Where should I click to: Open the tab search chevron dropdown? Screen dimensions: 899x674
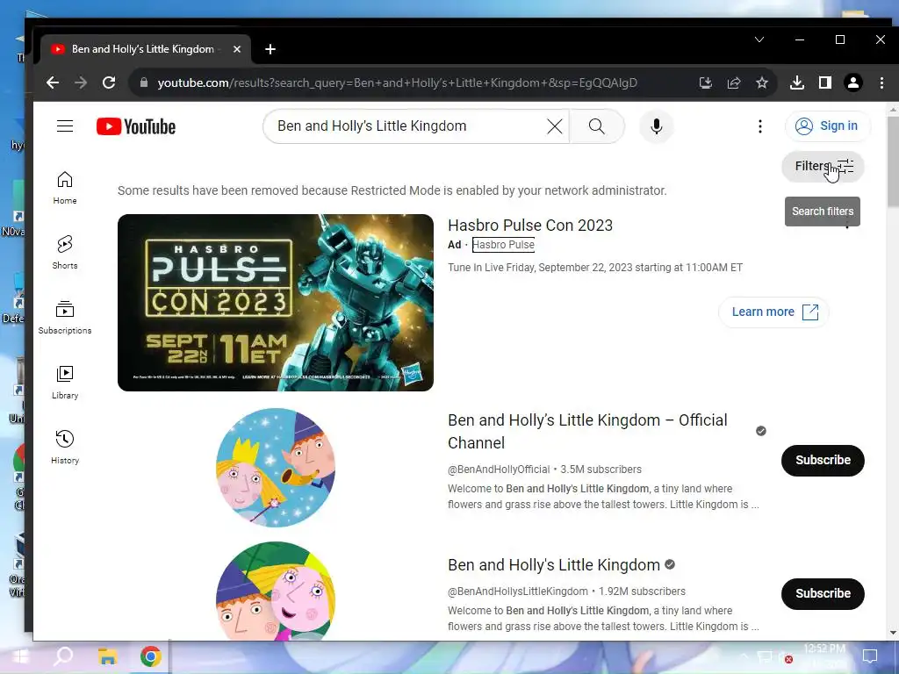(759, 39)
